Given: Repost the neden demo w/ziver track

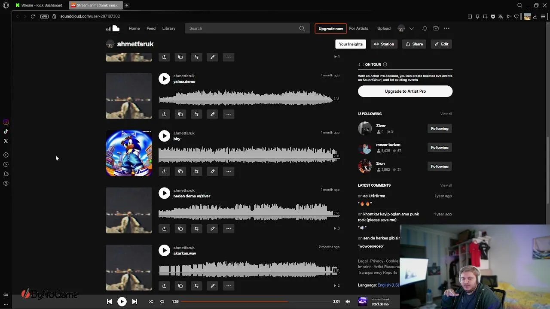Looking at the screenshot, I should [x=196, y=228].
